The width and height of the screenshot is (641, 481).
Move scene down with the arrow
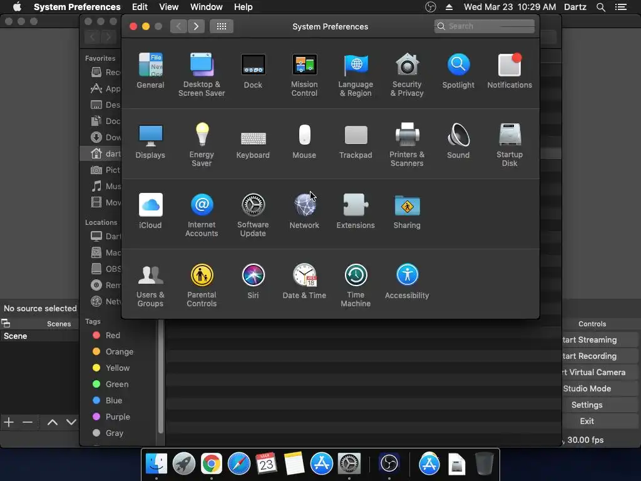[x=71, y=422]
